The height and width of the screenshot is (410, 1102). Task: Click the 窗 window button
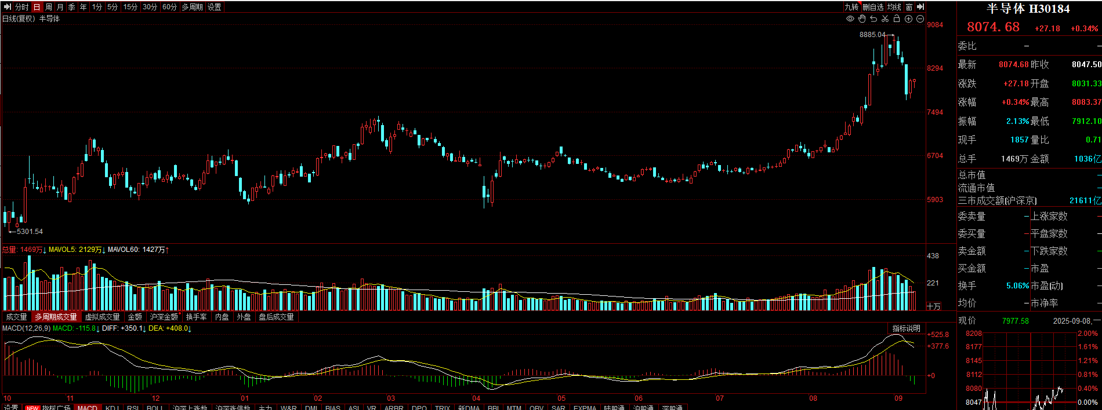coord(909,7)
